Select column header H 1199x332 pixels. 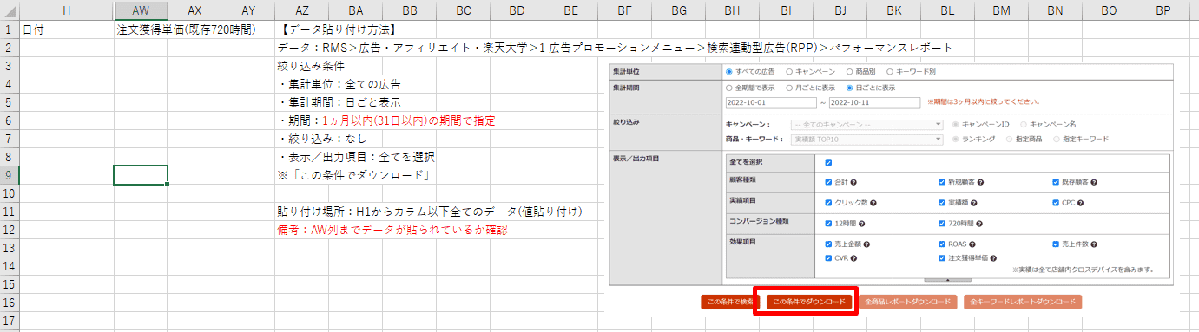point(66,10)
